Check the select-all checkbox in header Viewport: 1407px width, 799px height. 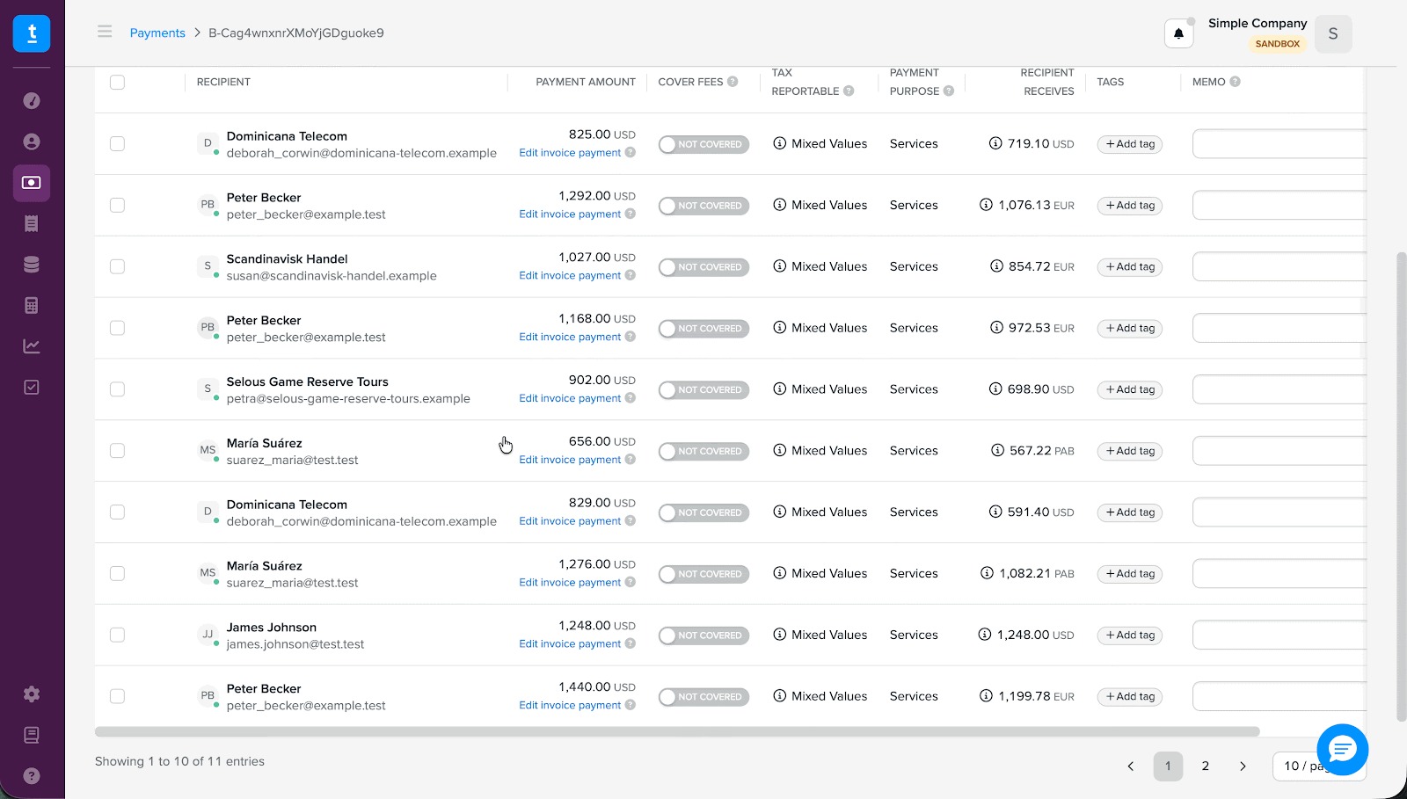[x=117, y=82]
